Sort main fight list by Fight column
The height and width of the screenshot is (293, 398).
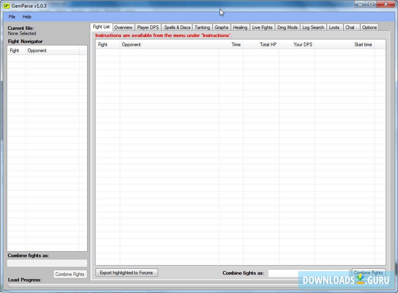point(107,45)
